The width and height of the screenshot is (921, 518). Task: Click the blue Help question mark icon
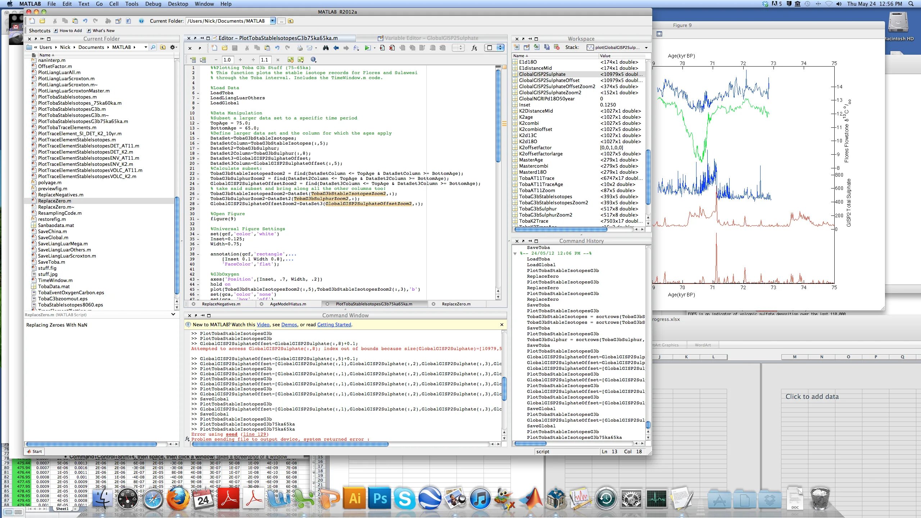point(141,21)
